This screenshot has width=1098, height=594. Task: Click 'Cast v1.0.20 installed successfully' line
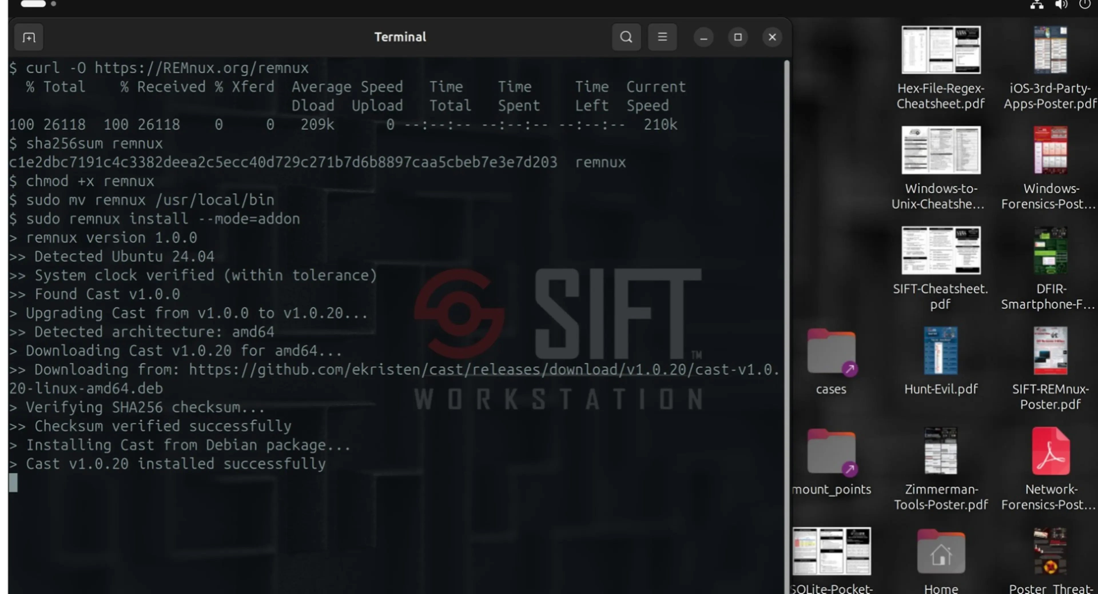[x=168, y=464]
